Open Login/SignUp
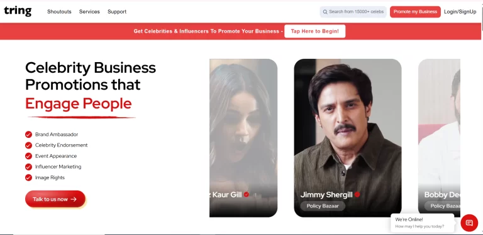The width and height of the screenshot is (483, 235). 460,12
